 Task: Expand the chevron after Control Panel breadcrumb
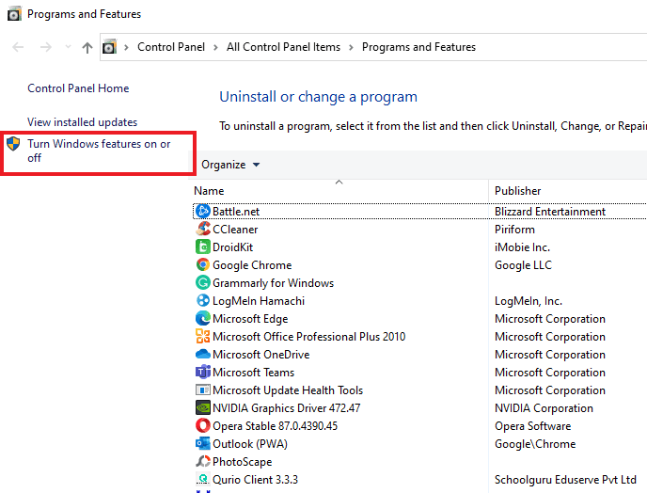(x=215, y=47)
